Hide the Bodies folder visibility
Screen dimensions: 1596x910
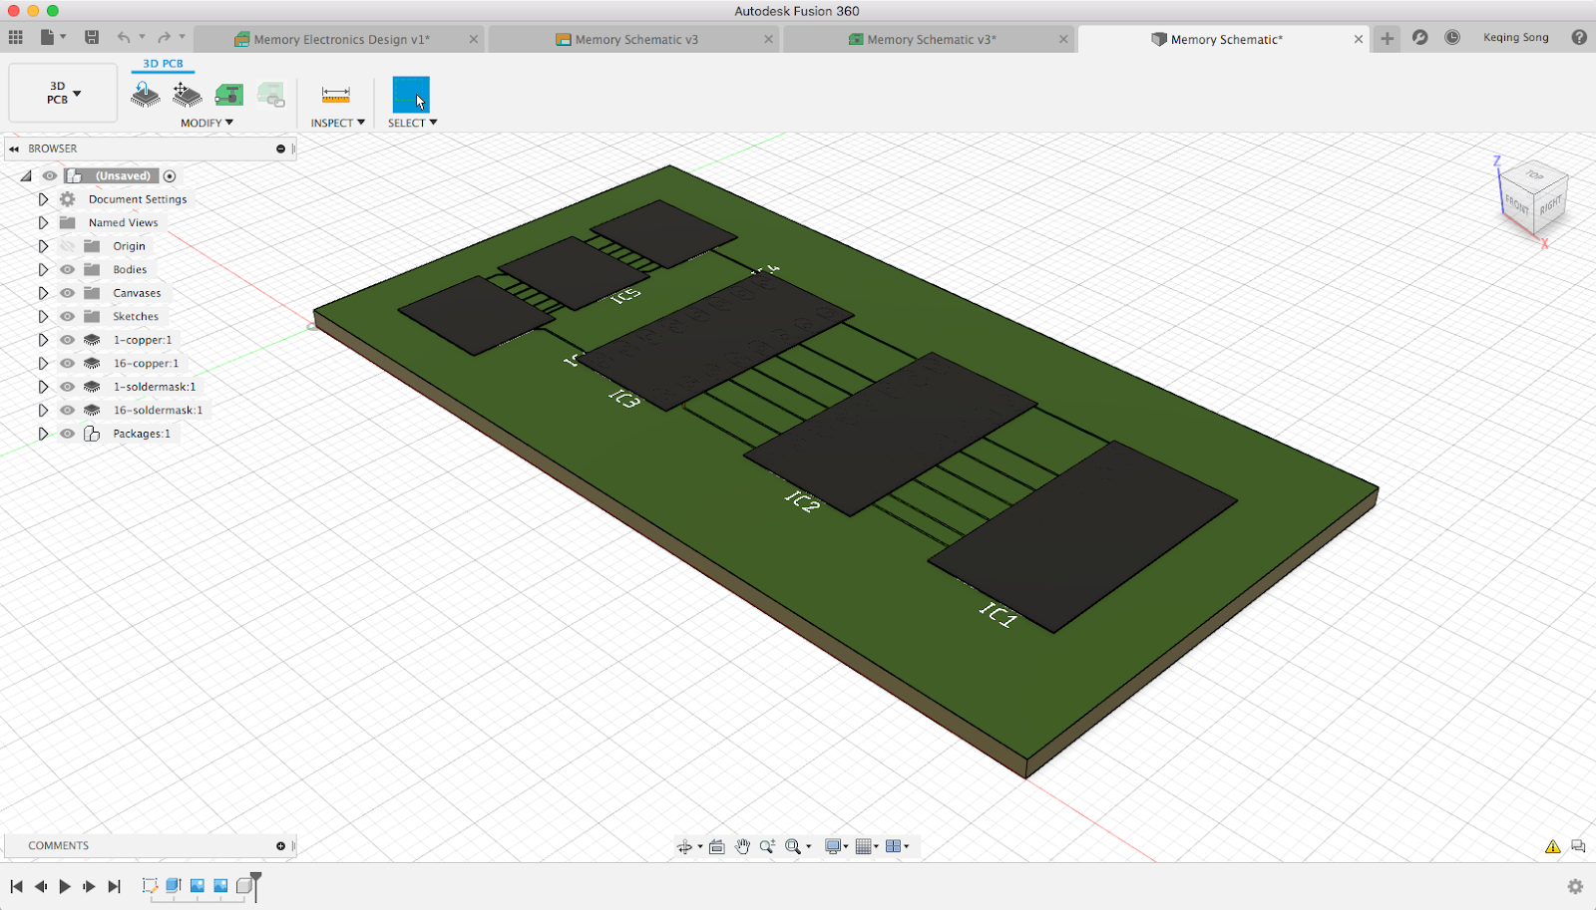coord(68,269)
